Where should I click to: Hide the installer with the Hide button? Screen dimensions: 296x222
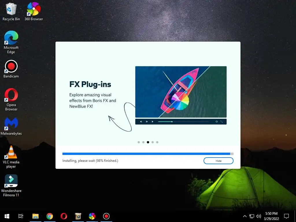[219, 161]
